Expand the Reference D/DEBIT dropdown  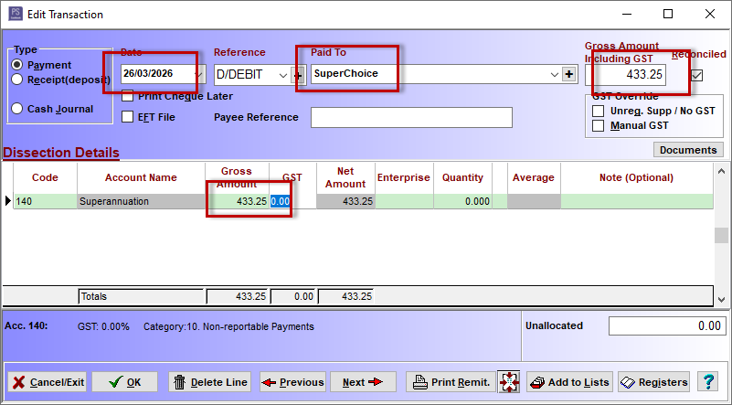tap(281, 74)
